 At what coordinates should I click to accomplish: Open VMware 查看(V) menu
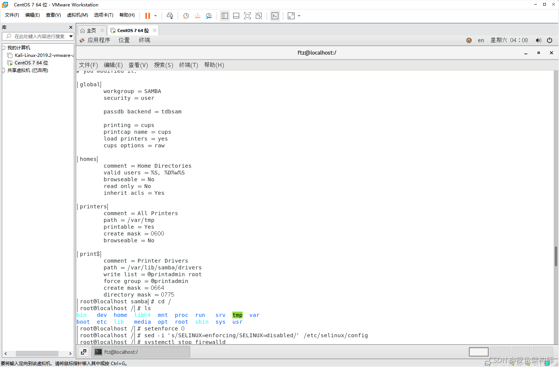point(53,15)
